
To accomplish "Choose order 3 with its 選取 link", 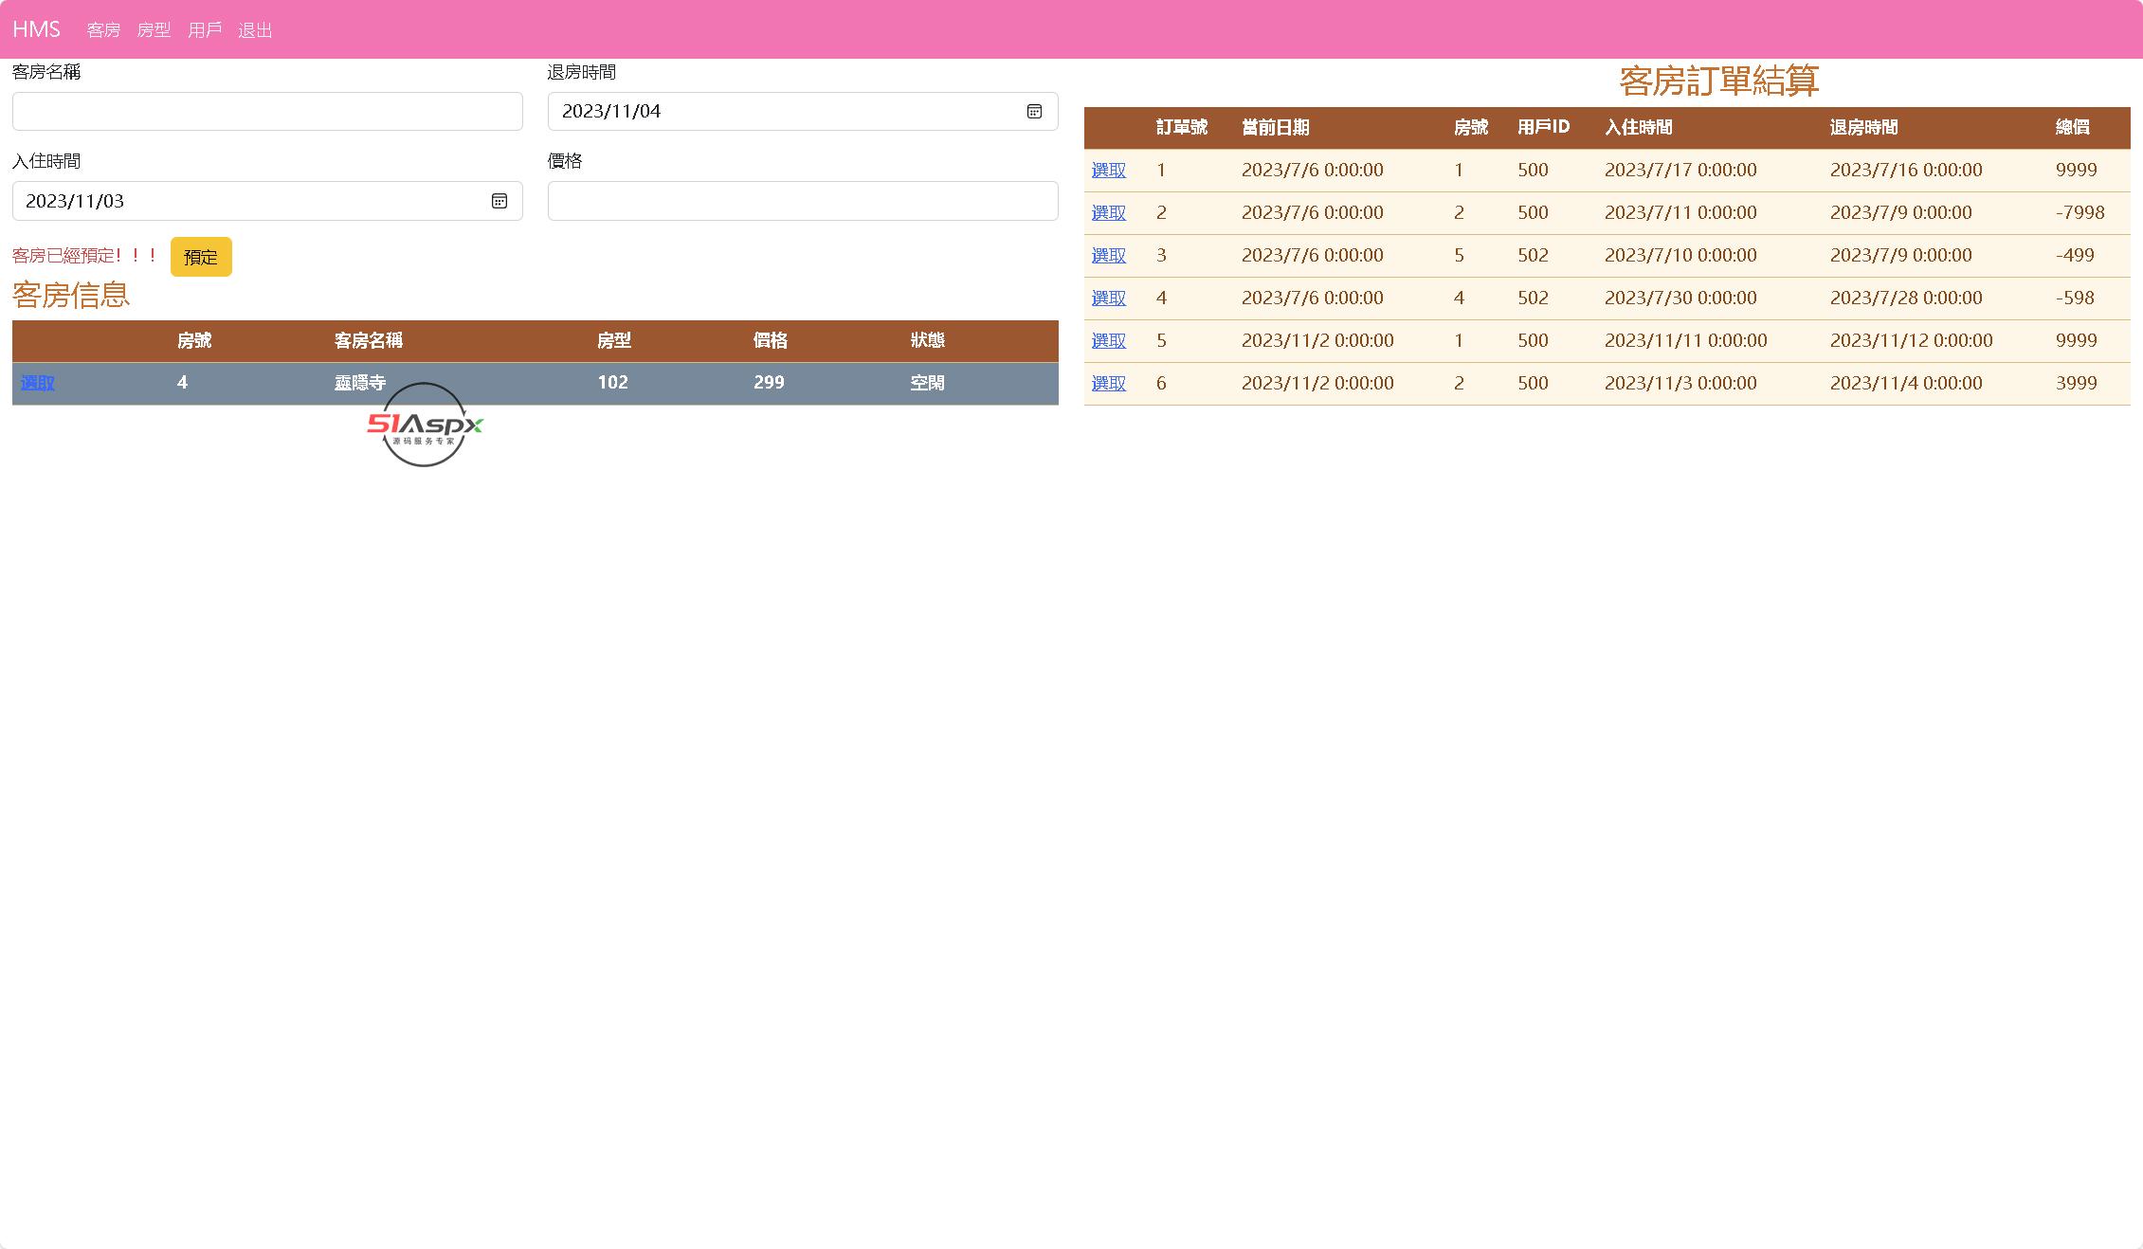I will [x=1108, y=256].
